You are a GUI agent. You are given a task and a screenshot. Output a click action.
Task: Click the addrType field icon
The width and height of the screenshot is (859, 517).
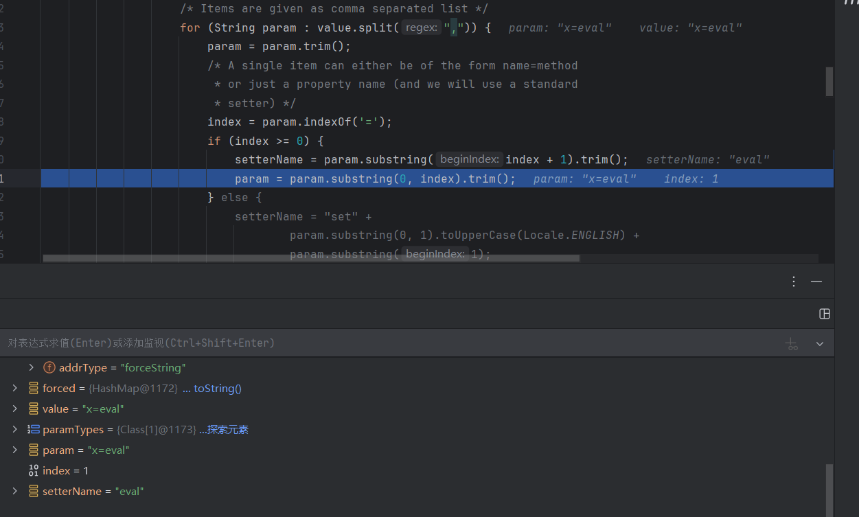pyautogui.click(x=49, y=368)
